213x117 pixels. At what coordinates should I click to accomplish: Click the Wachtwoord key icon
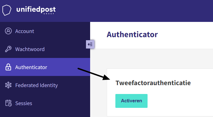click(x=8, y=49)
